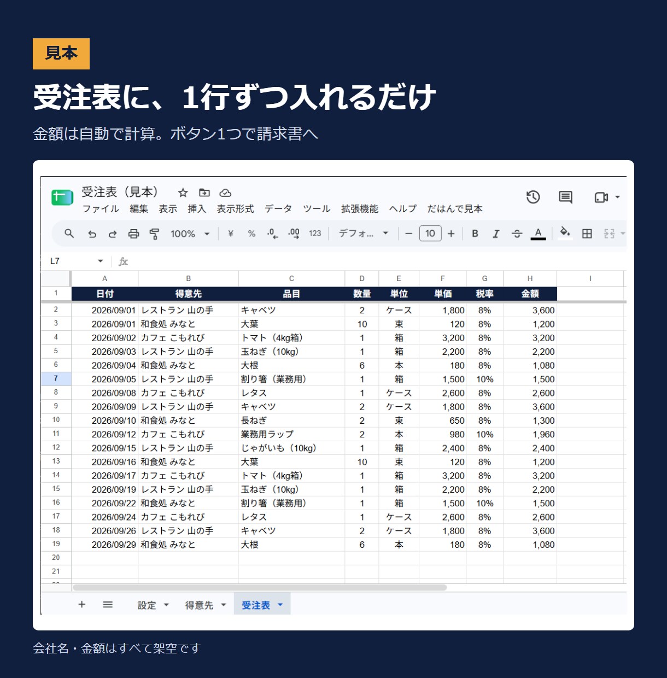Click the menu search magnifier

(x=69, y=233)
